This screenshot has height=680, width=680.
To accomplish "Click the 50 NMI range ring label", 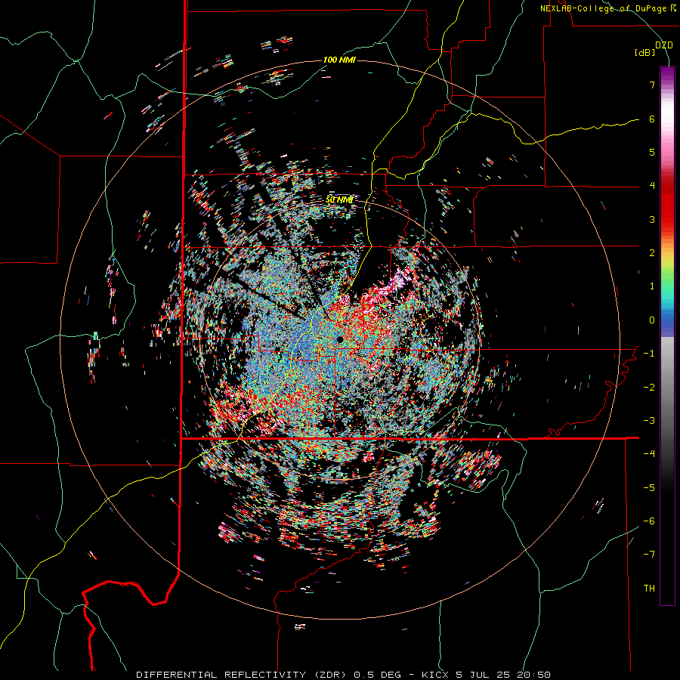I will 339,200.
